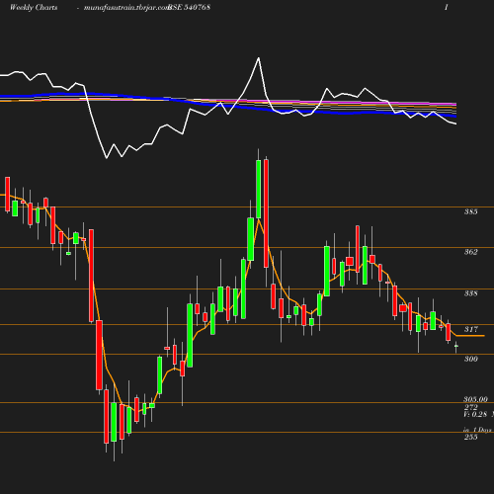494x494 pixels.
Task: Click the 300 price level label
Action: 470,359
